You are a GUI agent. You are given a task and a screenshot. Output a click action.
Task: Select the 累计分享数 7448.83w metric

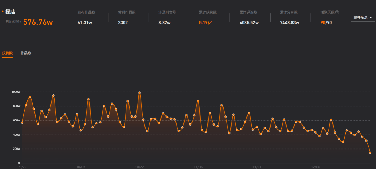point(290,23)
